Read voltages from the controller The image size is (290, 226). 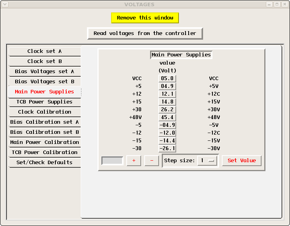pyautogui.click(x=145, y=33)
